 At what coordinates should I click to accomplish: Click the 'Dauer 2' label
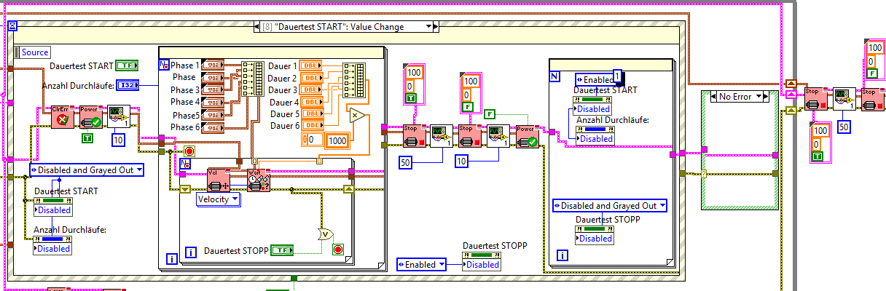coord(283,78)
